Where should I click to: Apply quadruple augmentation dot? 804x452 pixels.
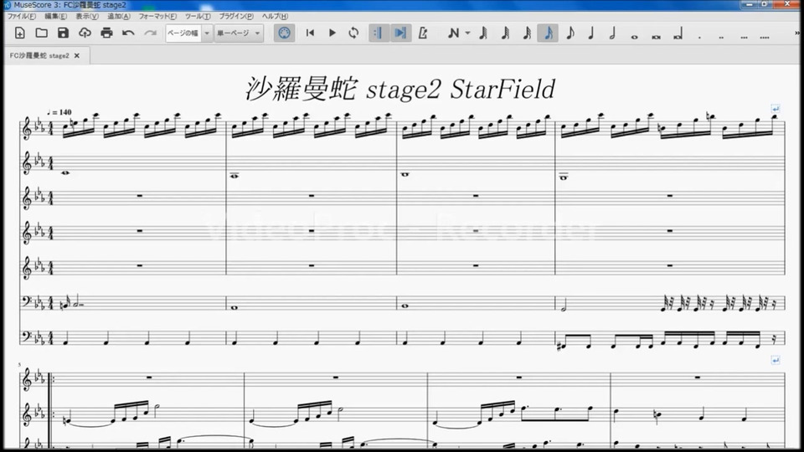pyautogui.click(x=765, y=36)
